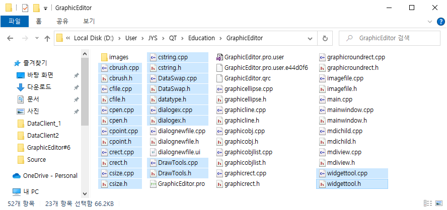Click the GraphicEditor.qrc blank file icon
The width and height of the screenshot is (447, 210).
pyautogui.click(x=219, y=78)
